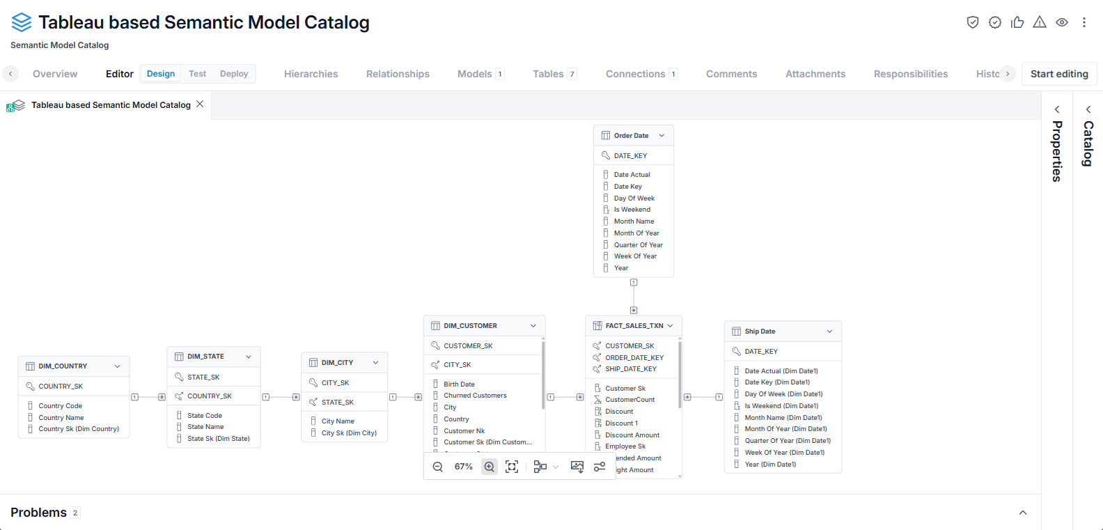
Task: Click the Semantic Model Catalog breadcrumb
Action: tap(60, 45)
